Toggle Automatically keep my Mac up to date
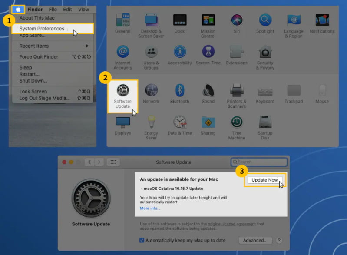 point(142,240)
